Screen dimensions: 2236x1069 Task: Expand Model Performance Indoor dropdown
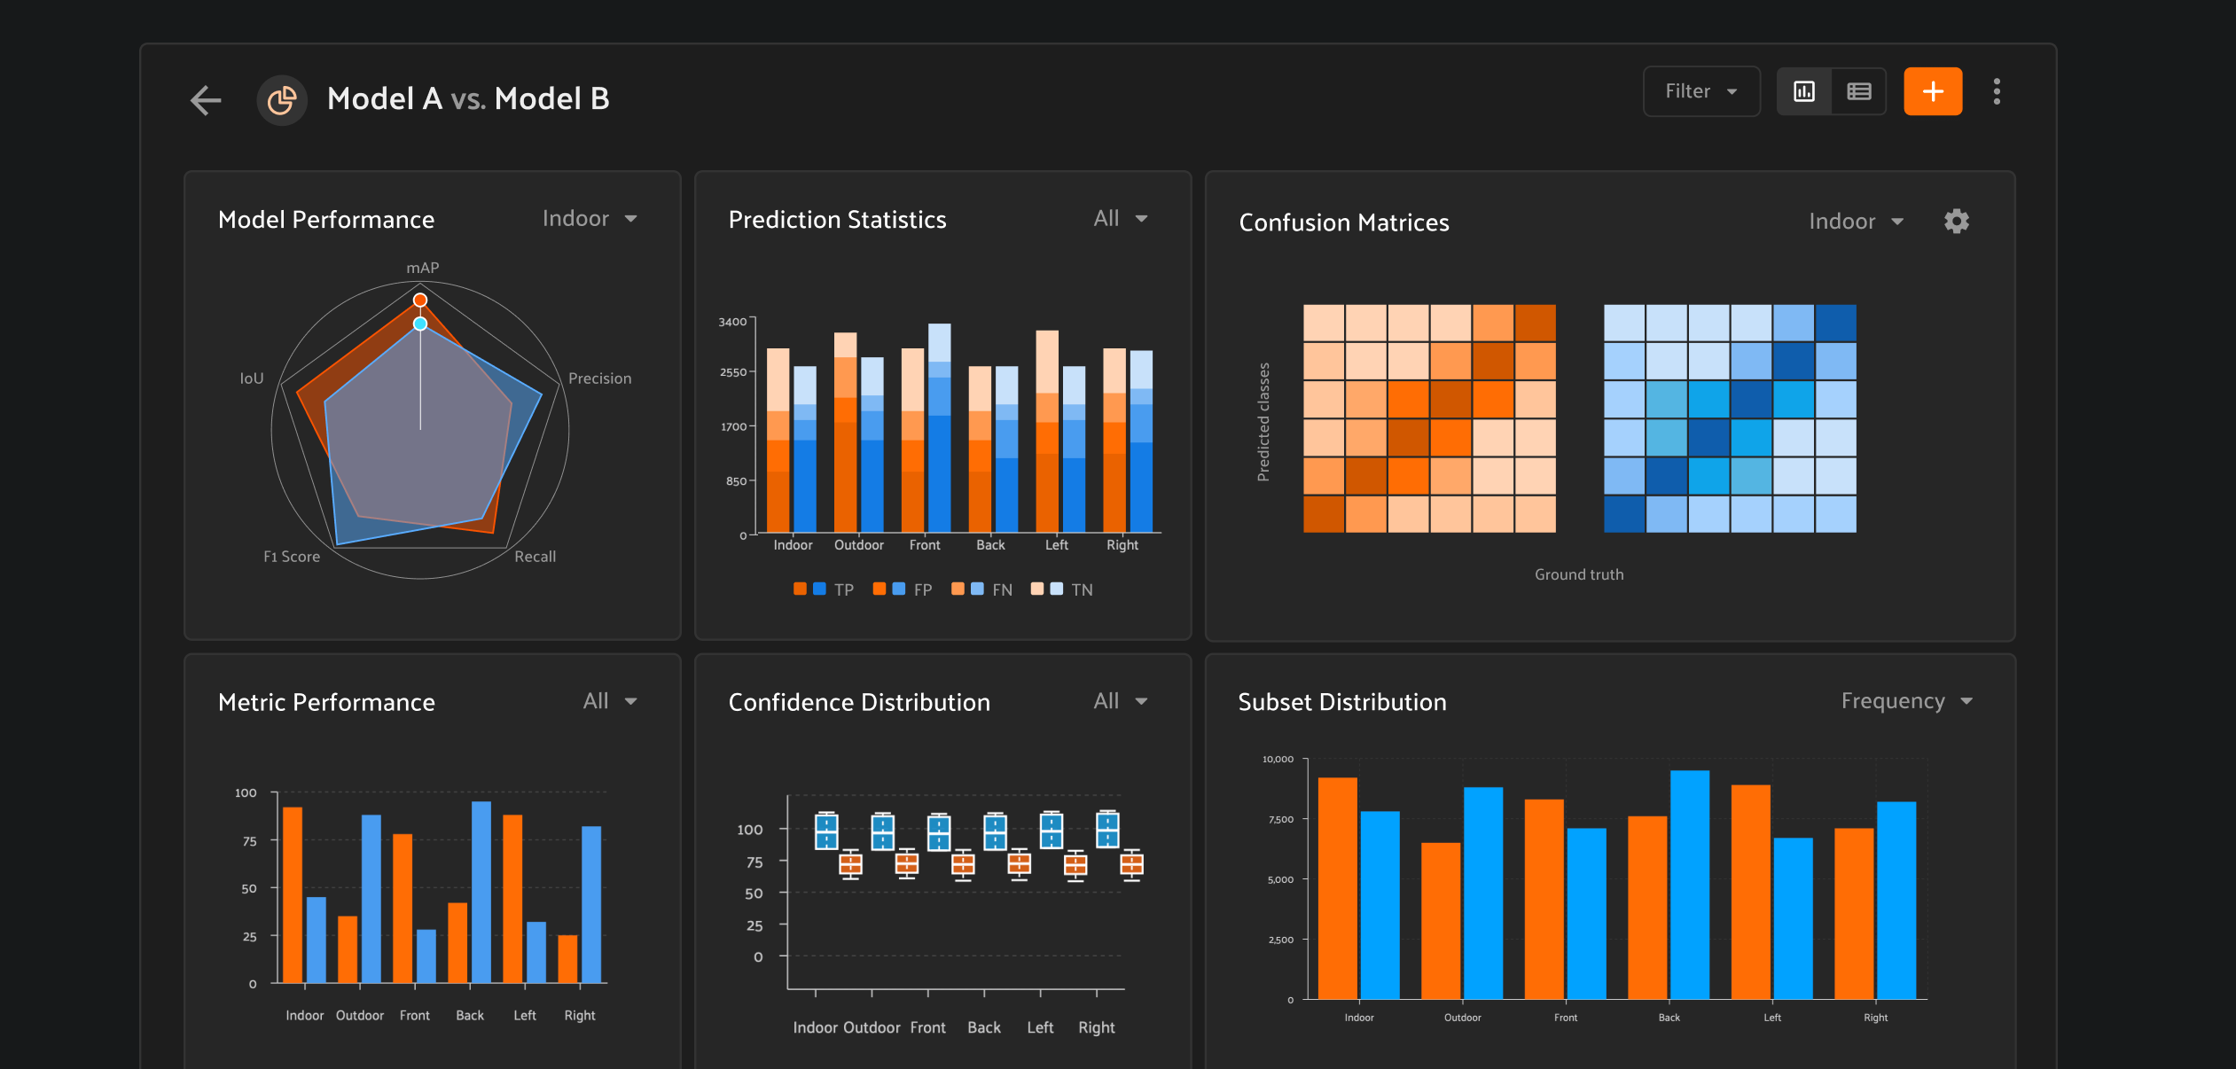[590, 218]
